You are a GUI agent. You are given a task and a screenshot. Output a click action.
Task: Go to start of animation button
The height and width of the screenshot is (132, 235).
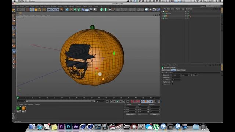coord(107,101)
